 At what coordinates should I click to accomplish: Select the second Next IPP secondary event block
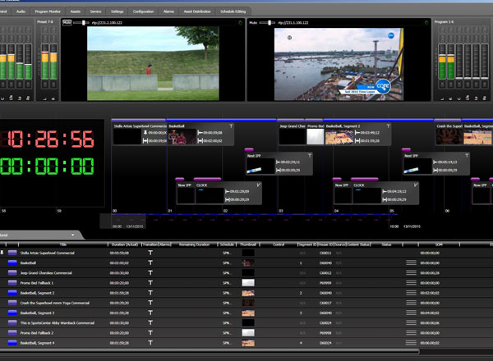tap(436, 163)
